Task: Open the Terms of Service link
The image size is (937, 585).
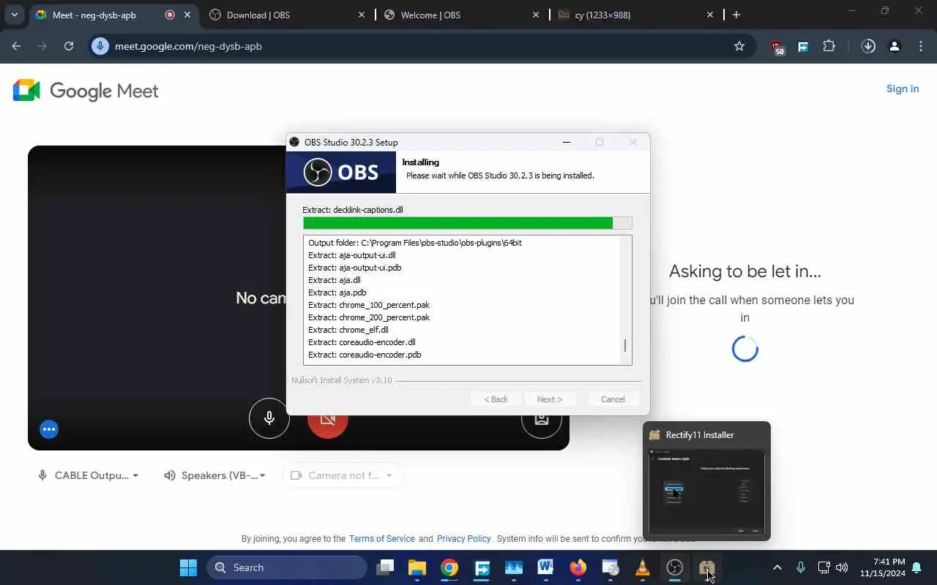Action: (x=382, y=539)
